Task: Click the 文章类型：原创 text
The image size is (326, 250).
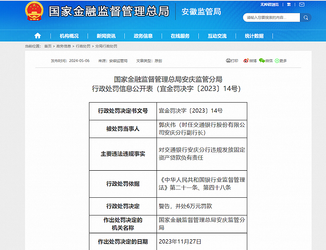Action: (x=149, y=61)
